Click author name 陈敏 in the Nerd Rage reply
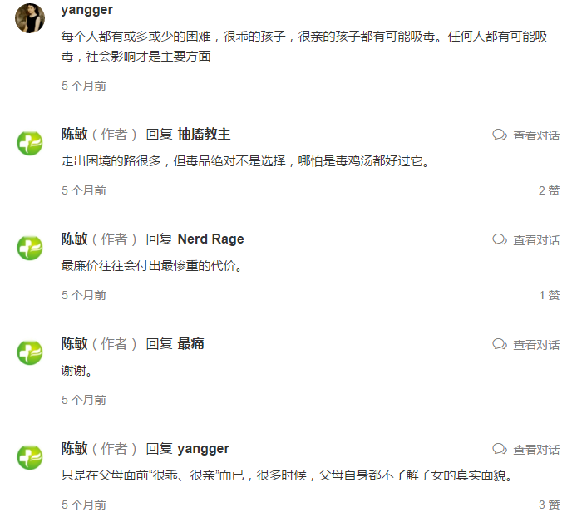 coord(74,239)
